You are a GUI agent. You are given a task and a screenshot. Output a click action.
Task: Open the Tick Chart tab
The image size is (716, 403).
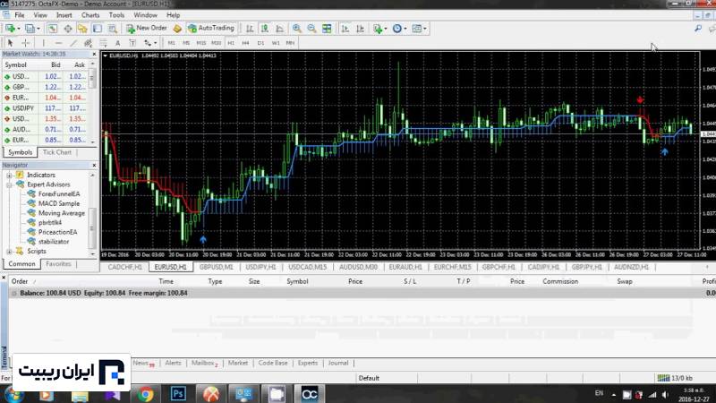(x=57, y=152)
